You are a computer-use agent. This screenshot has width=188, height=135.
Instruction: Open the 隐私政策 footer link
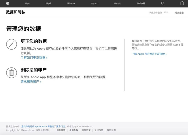coord(61,130)
